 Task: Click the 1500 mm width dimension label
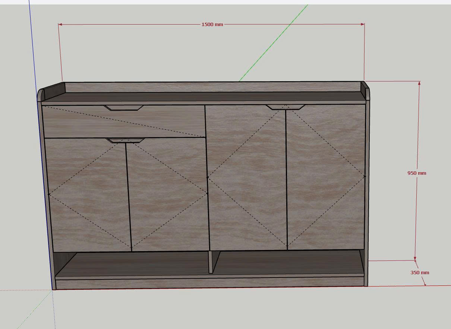[212, 24]
